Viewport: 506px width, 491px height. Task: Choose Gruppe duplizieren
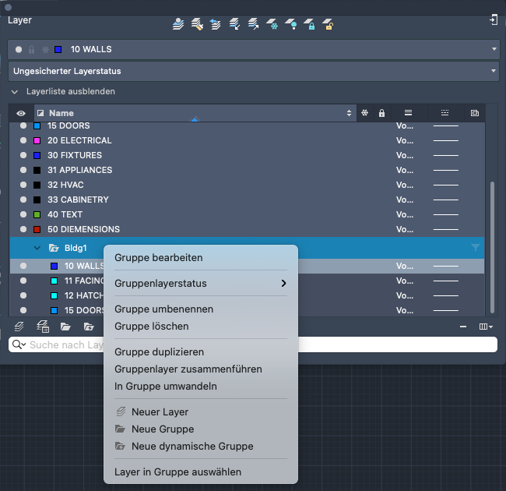pyautogui.click(x=201, y=351)
